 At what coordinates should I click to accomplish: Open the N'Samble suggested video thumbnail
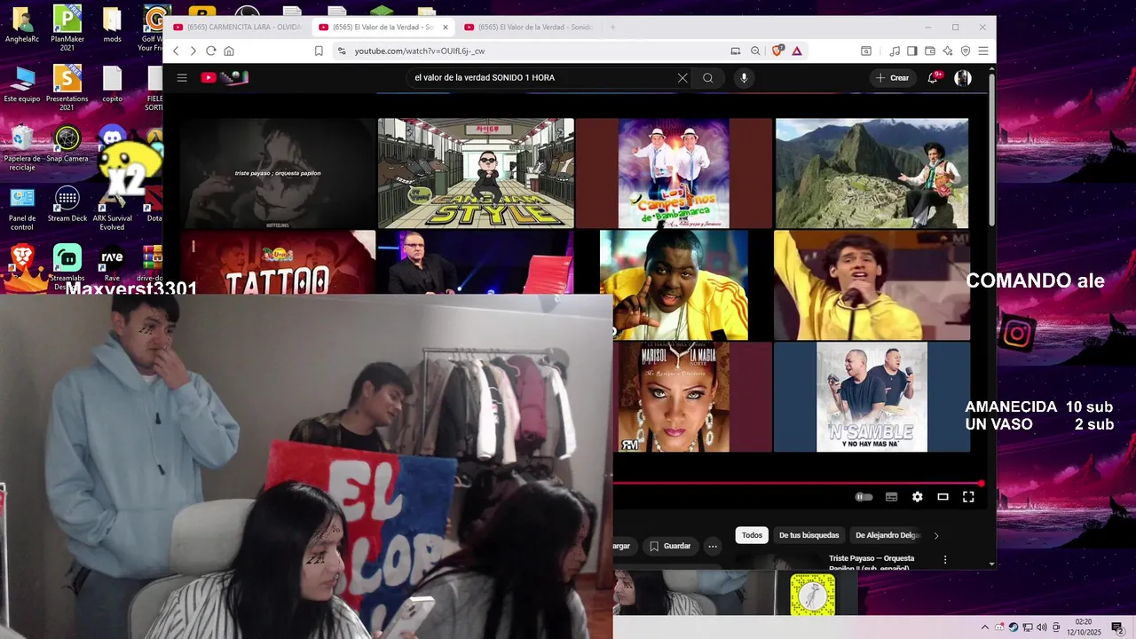click(872, 397)
